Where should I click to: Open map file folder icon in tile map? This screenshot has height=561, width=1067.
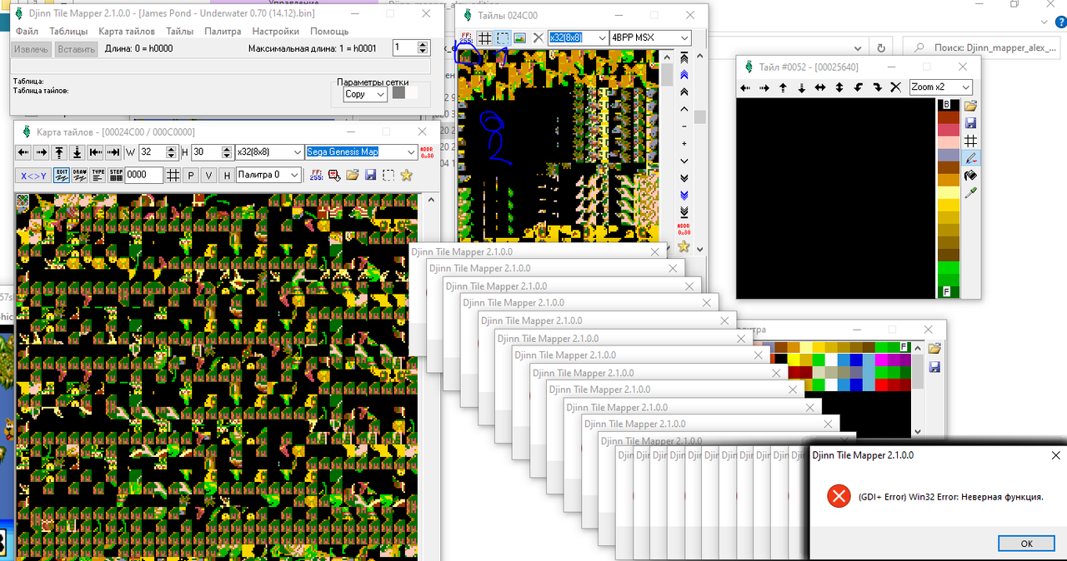click(353, 175)
